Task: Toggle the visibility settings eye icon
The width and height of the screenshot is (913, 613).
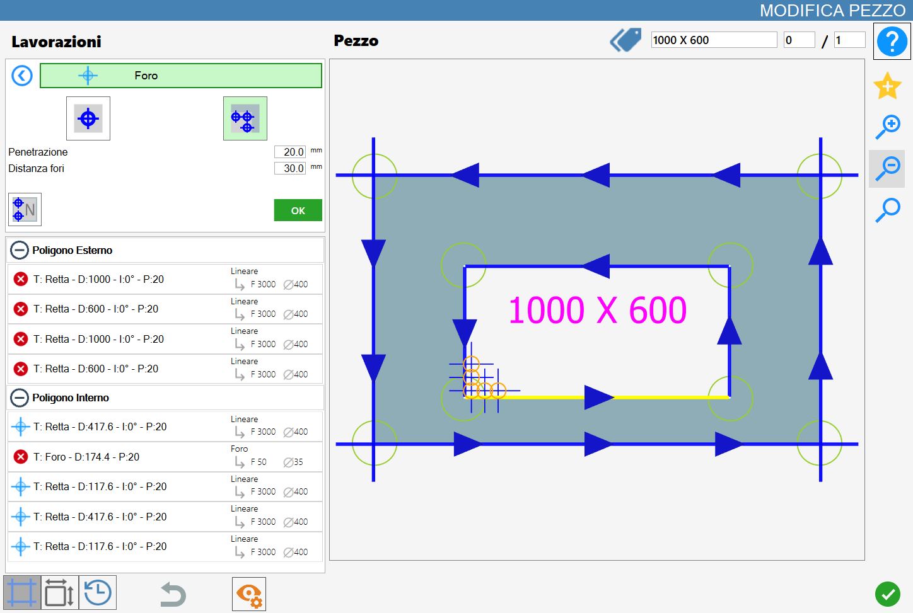Action: pos(249,594)
